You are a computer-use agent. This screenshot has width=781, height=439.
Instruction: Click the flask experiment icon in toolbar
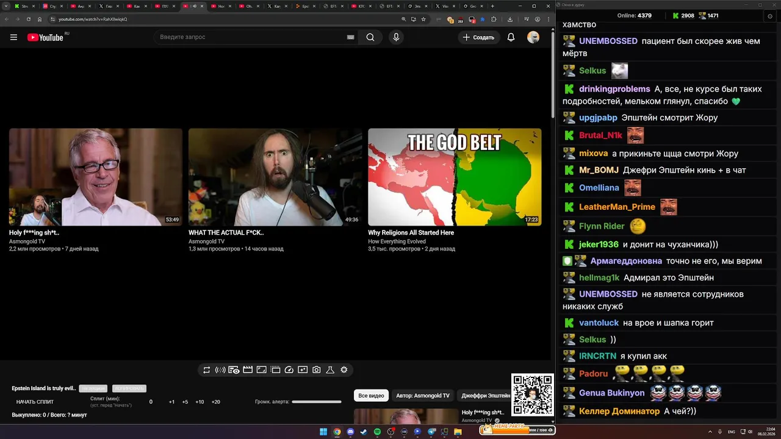tap(330, 370)
